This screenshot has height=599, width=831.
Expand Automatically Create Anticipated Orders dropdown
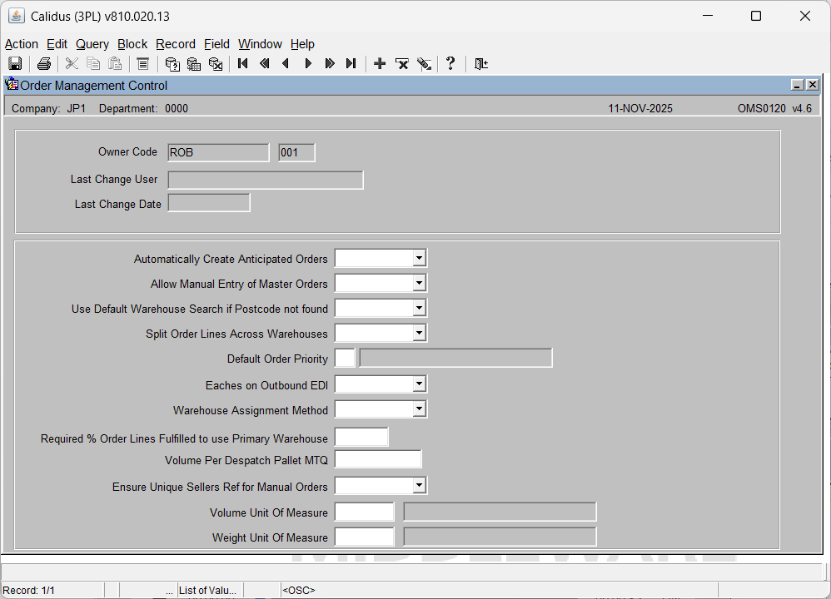pos(420,259)
